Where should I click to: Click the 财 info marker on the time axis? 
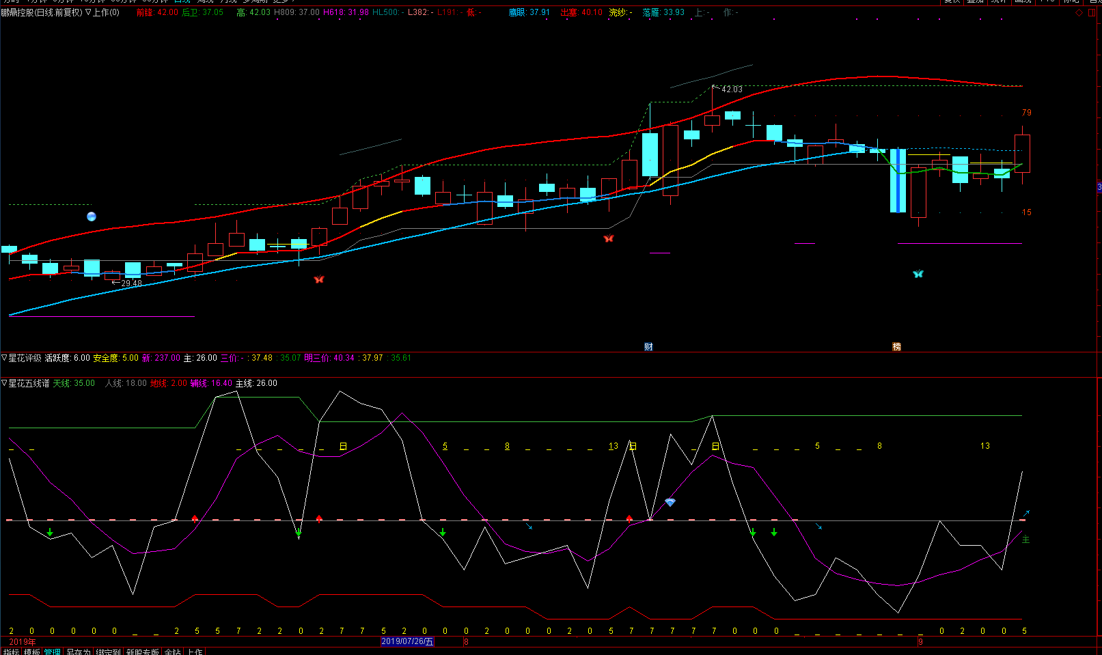pyautogui.click(x=648, y=346)
